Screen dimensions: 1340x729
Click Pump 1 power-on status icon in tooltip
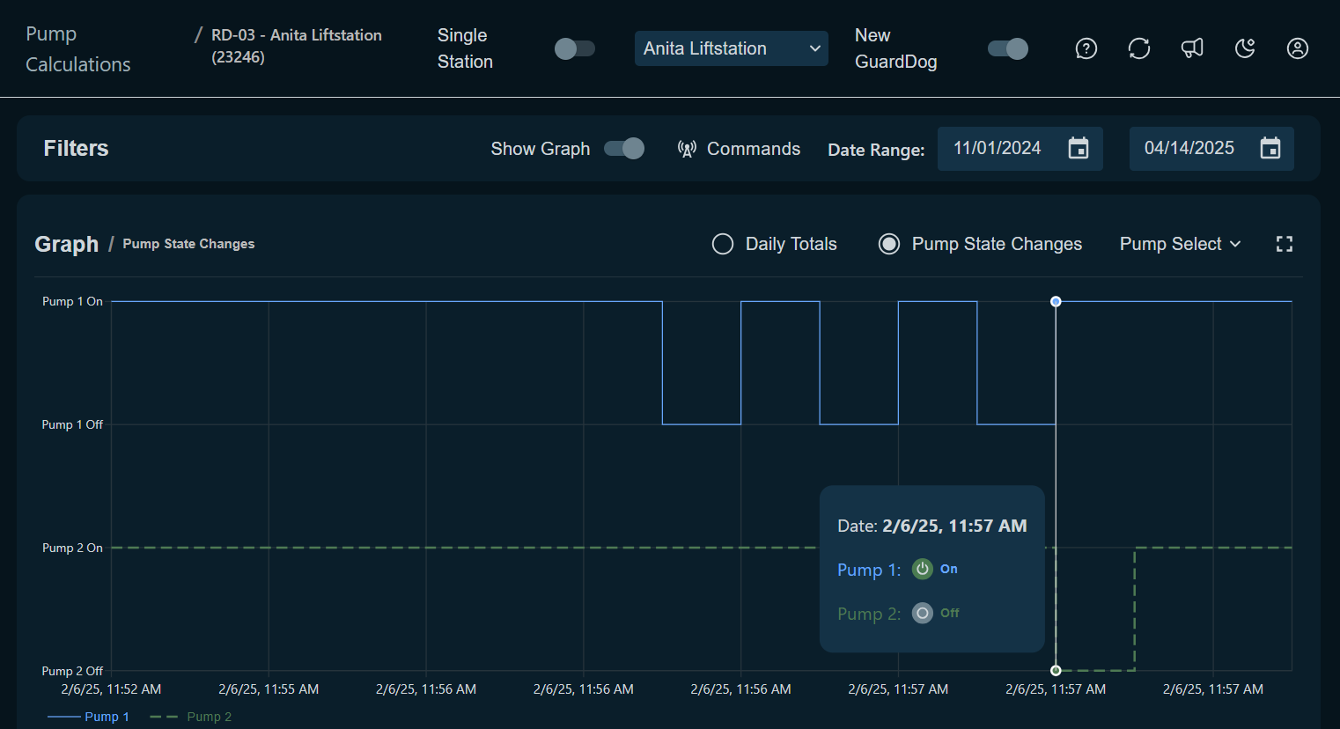click(922, 569)
